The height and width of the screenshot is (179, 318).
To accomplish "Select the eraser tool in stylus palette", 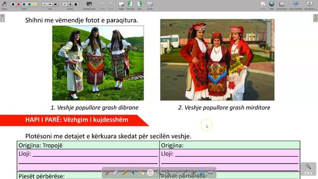I will [x=116, y=173].
